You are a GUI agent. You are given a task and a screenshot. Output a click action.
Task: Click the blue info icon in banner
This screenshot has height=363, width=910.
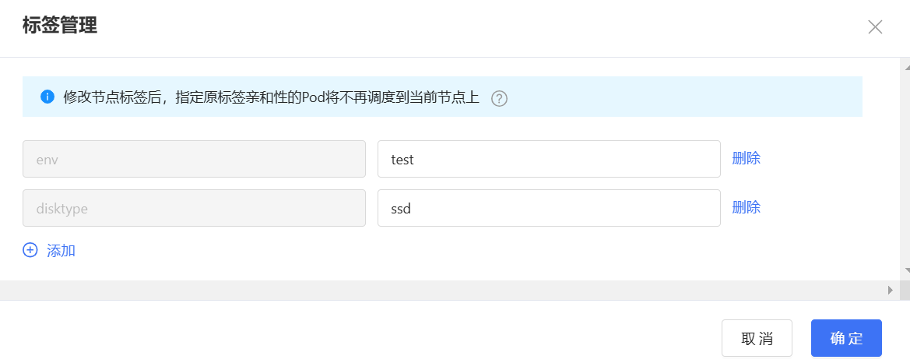click(47, 97)
